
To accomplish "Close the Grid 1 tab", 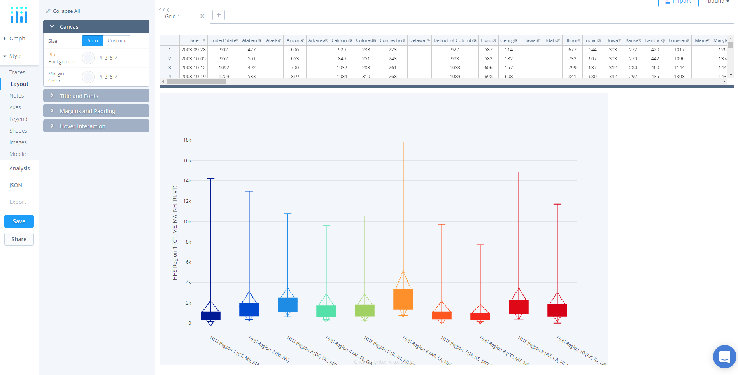I will 202,16.
